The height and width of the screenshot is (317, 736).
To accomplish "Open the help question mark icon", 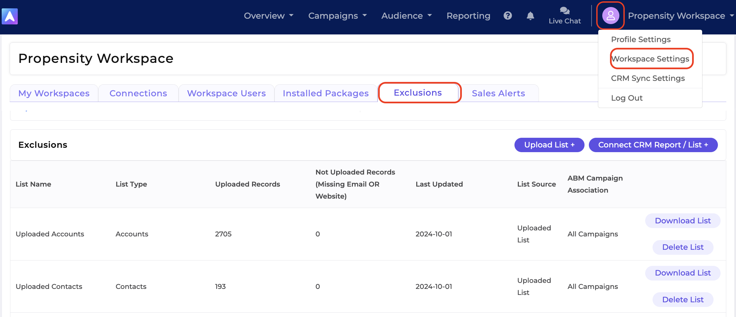I will (x=508, y=16).
